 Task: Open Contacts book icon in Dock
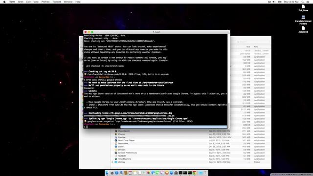click(x=126, y=173)
